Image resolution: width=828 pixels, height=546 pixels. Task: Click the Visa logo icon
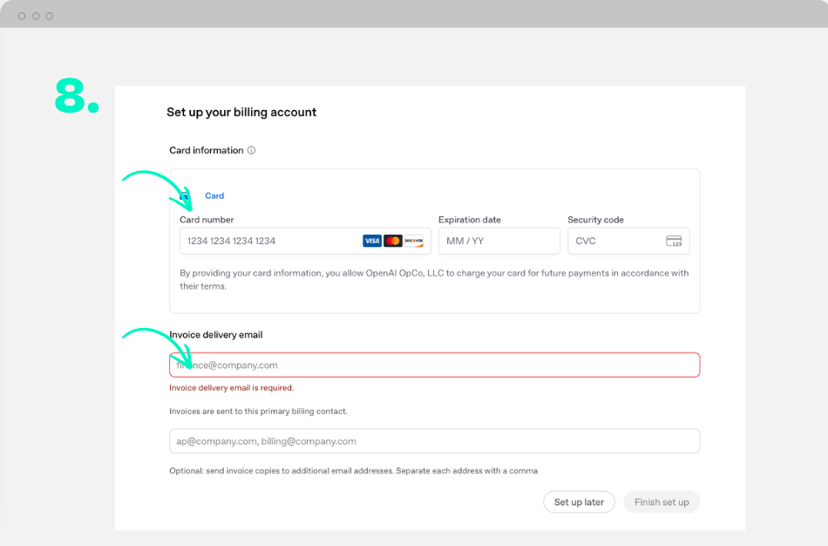372,241
